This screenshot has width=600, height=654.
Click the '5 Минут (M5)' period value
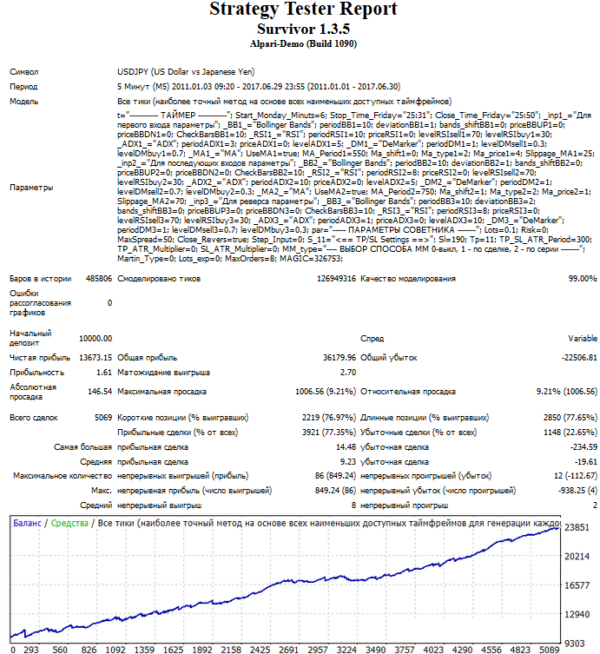tap(143, 87)
